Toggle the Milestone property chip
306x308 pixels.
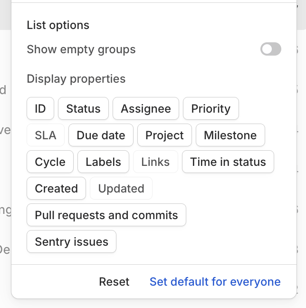(230, 135)
